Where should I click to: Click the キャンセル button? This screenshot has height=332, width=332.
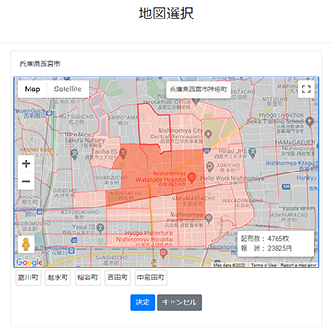pos(179,302)
